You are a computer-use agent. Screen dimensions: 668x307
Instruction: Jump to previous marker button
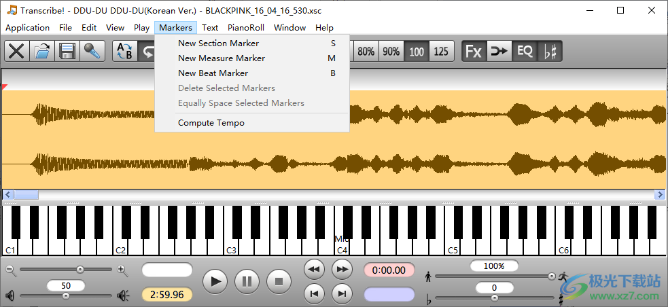tap(314, 293)
